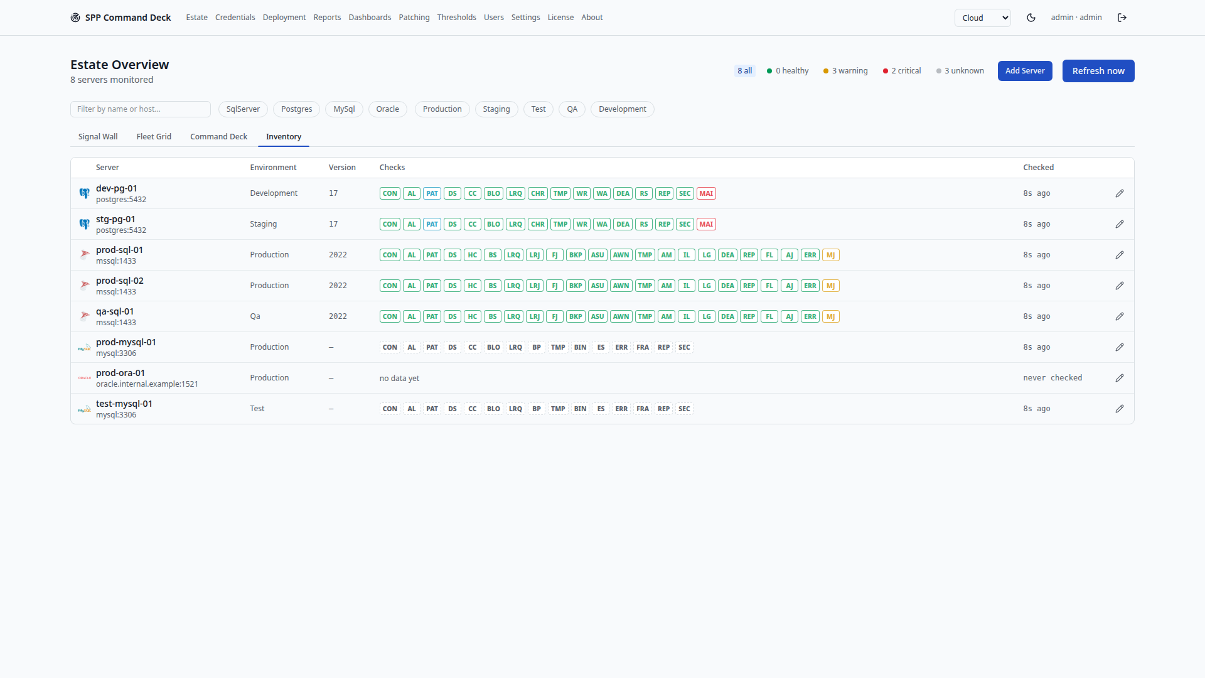Click the logout icon
This screenshot has width=1205, height=678.
coord(1122,18)
